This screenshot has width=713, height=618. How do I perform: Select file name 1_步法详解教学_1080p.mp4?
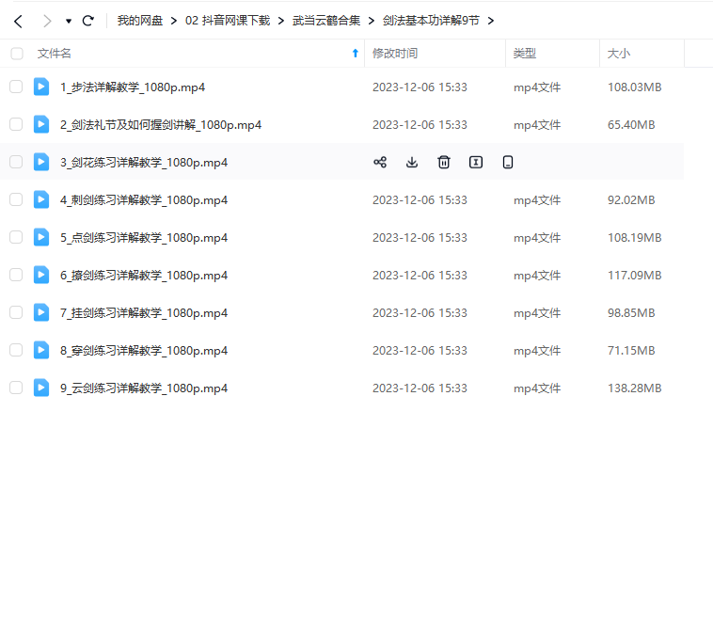pos(133,87)
